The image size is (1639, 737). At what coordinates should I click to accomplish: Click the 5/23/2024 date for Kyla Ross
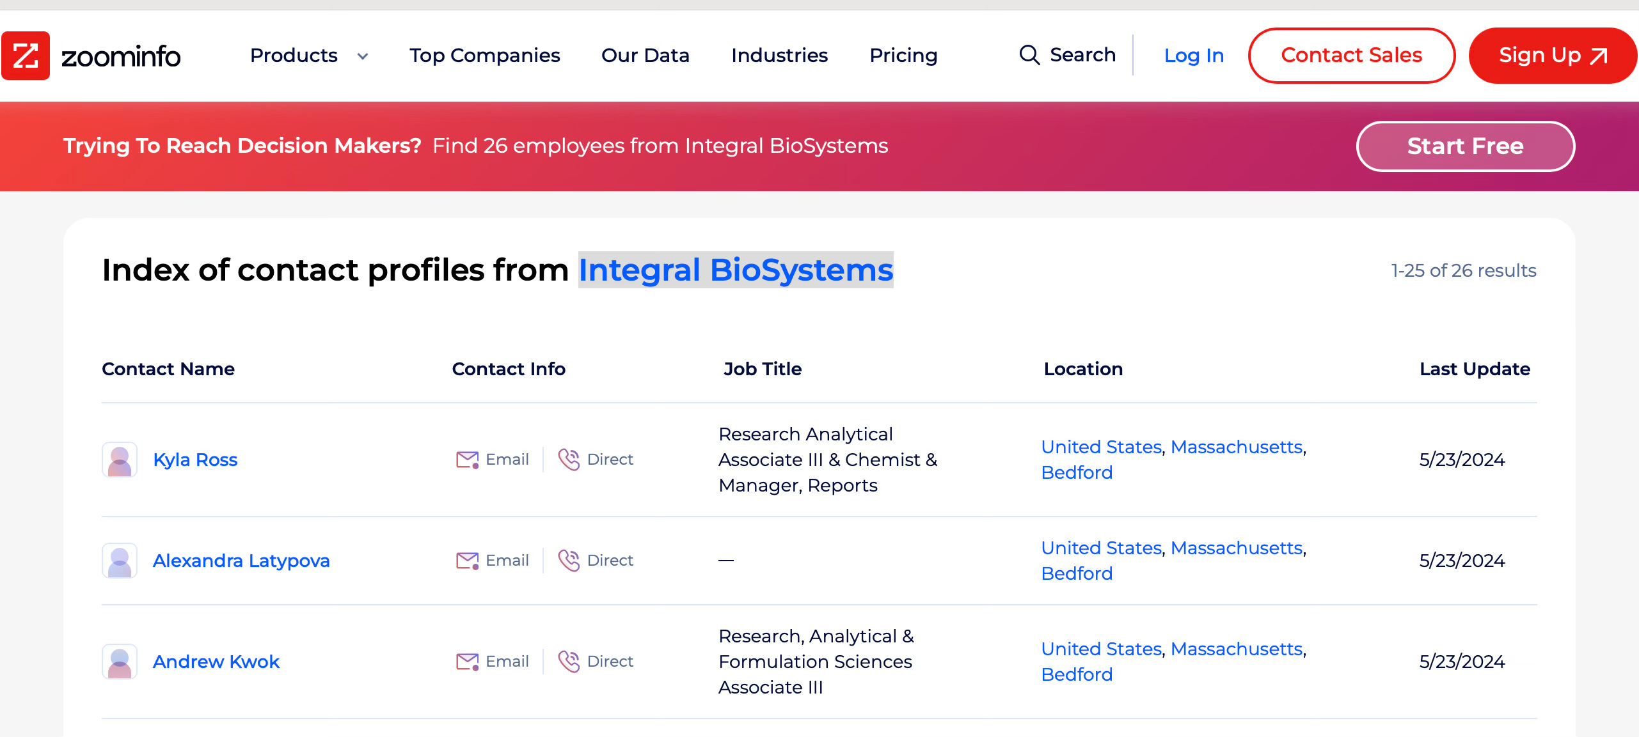(1462, 460)
